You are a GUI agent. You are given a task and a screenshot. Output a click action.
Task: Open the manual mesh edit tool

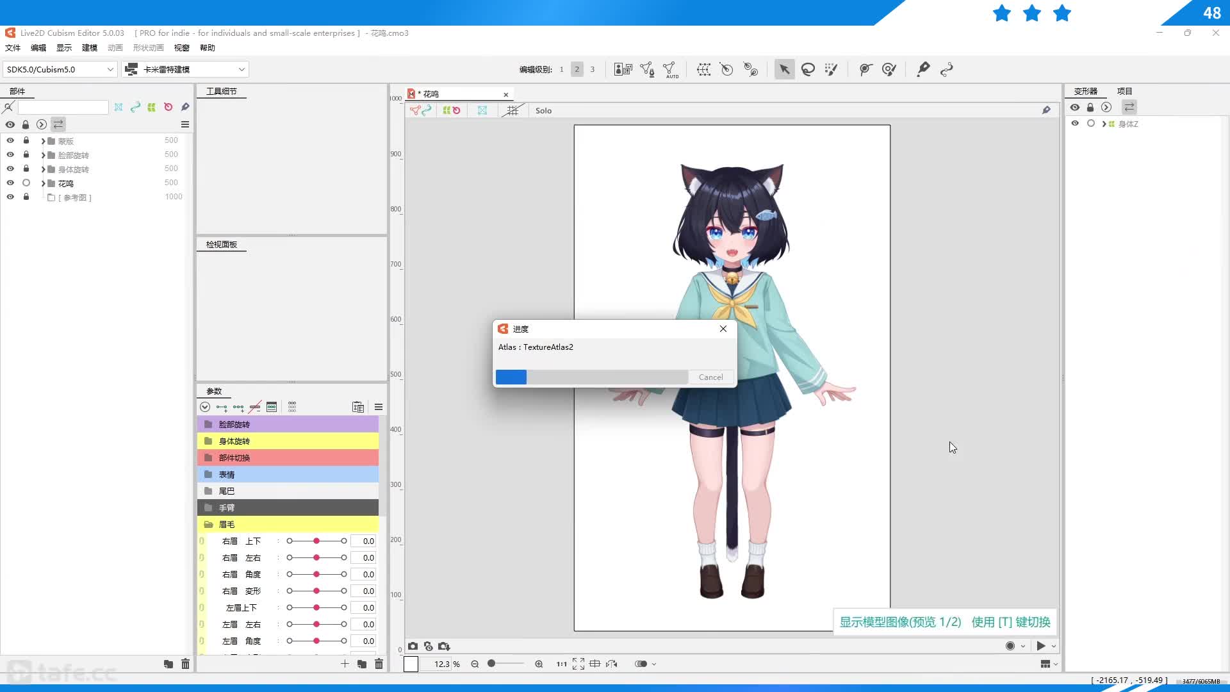coord(647,69)
